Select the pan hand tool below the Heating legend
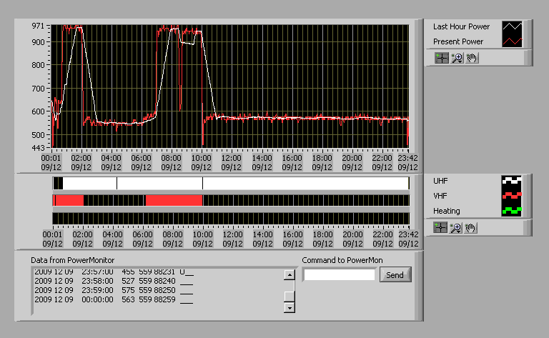 [470, 227]
